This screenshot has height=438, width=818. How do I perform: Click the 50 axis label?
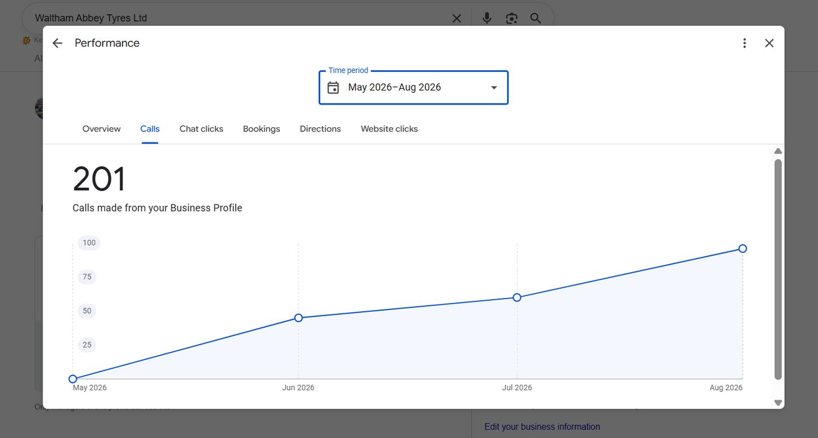coord(87,311)
